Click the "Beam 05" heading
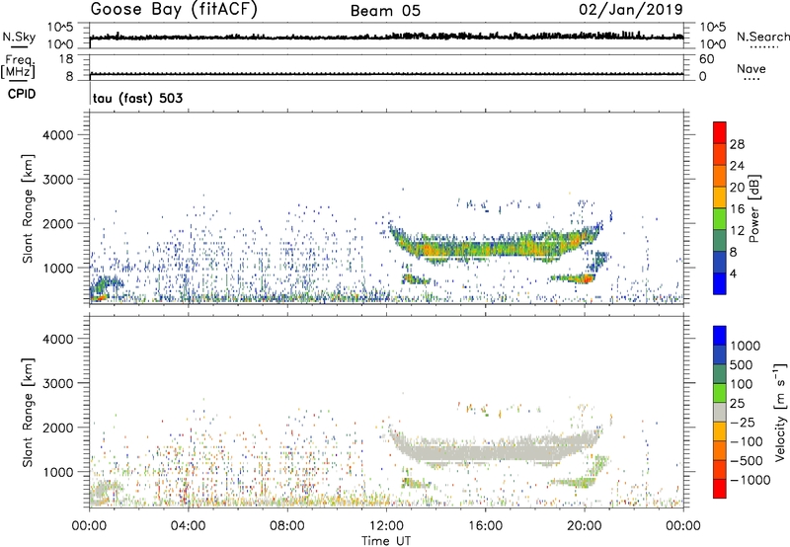 click(x=385, y=11)
